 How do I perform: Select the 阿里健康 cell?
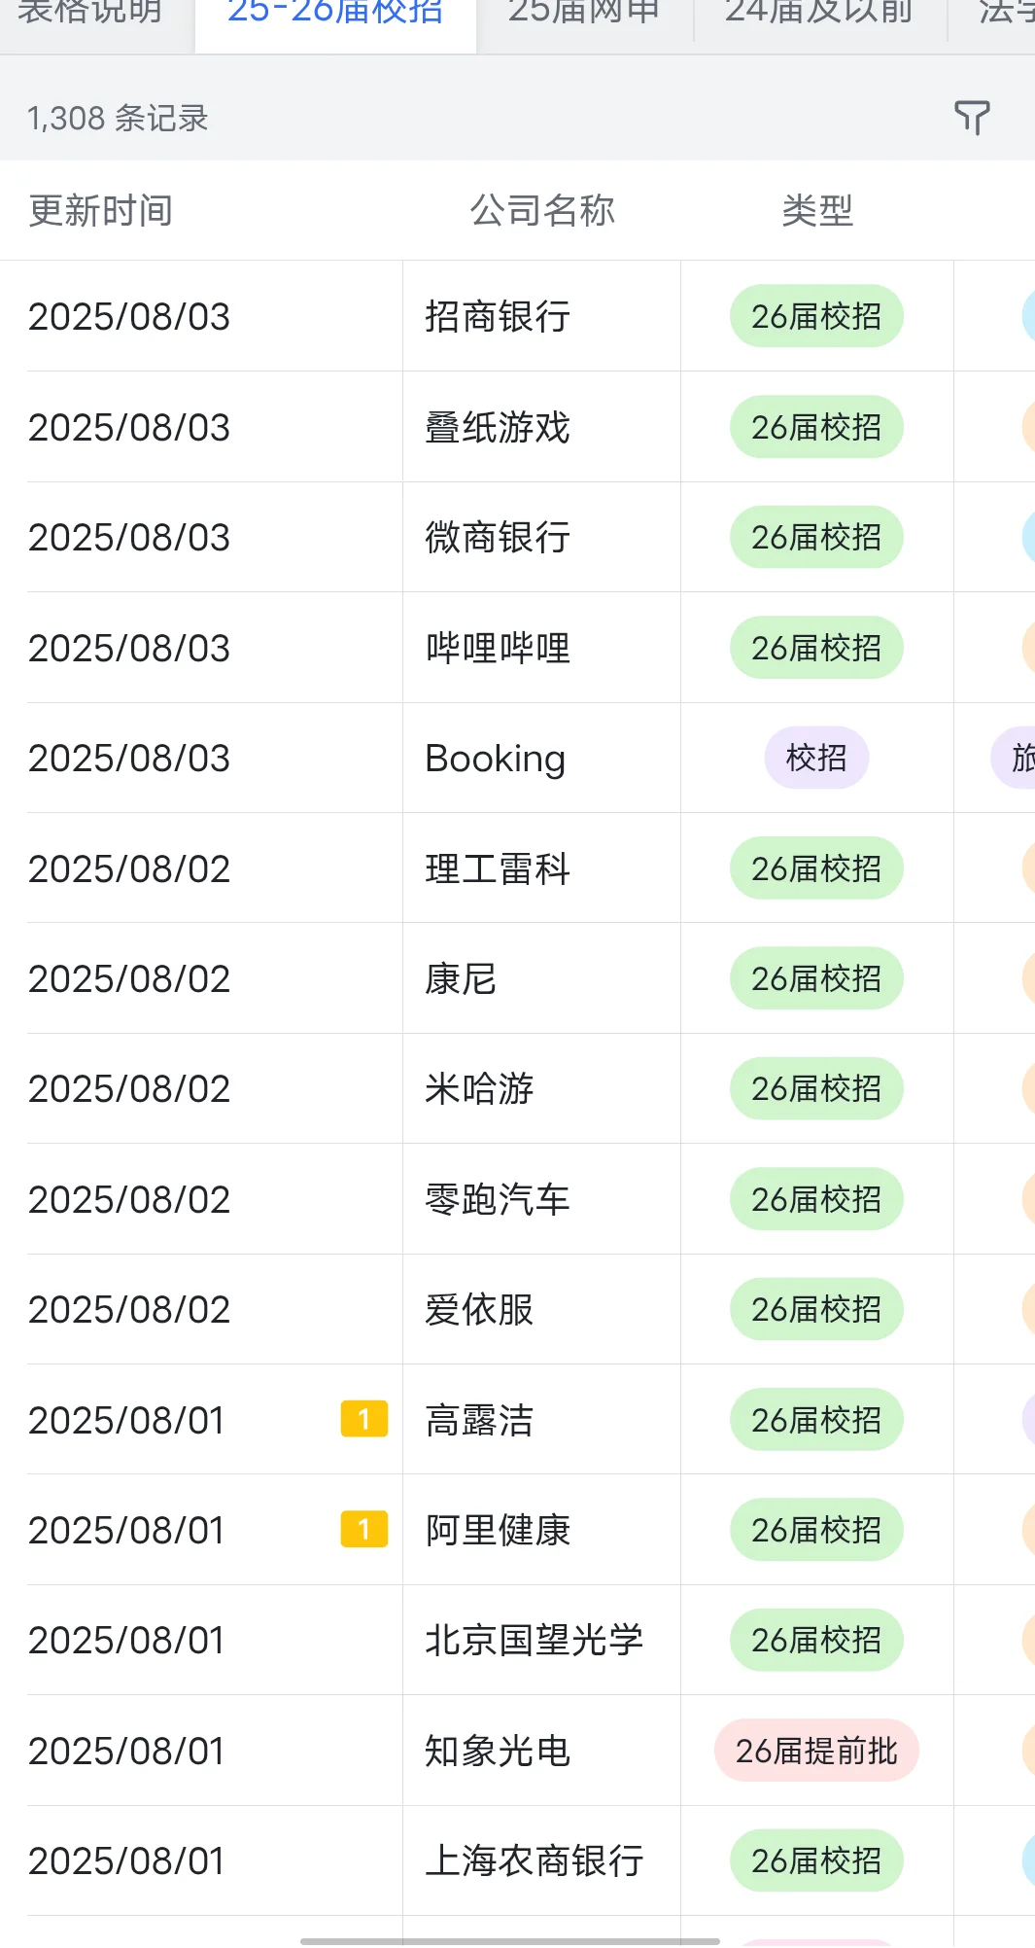(x=541, y=1530)
